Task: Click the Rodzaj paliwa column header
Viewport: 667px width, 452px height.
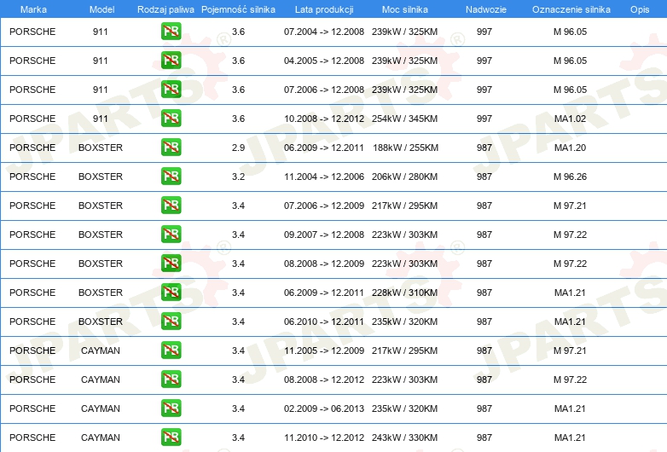Action: [165, 9]
